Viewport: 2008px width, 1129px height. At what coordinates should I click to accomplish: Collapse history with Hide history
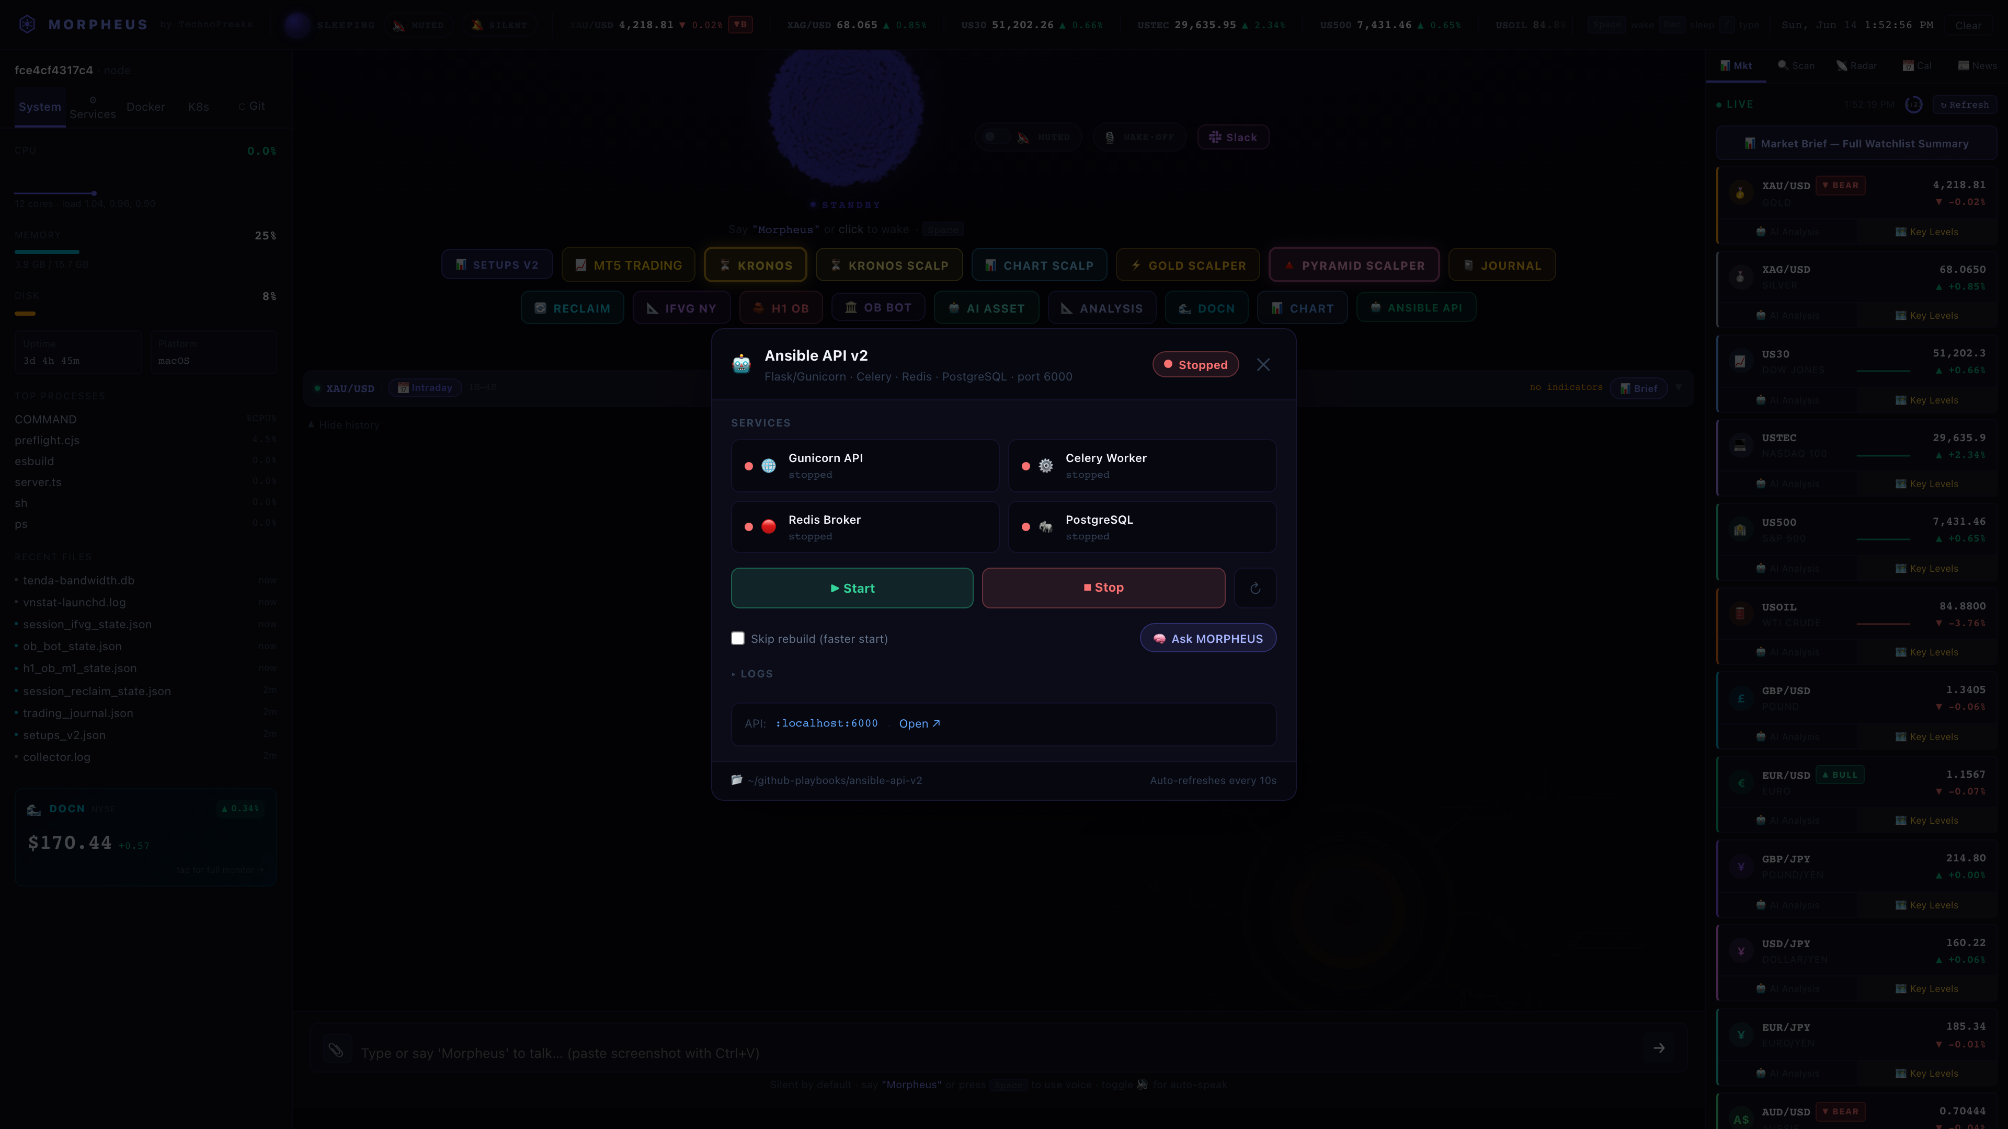[x=344, y=424]
